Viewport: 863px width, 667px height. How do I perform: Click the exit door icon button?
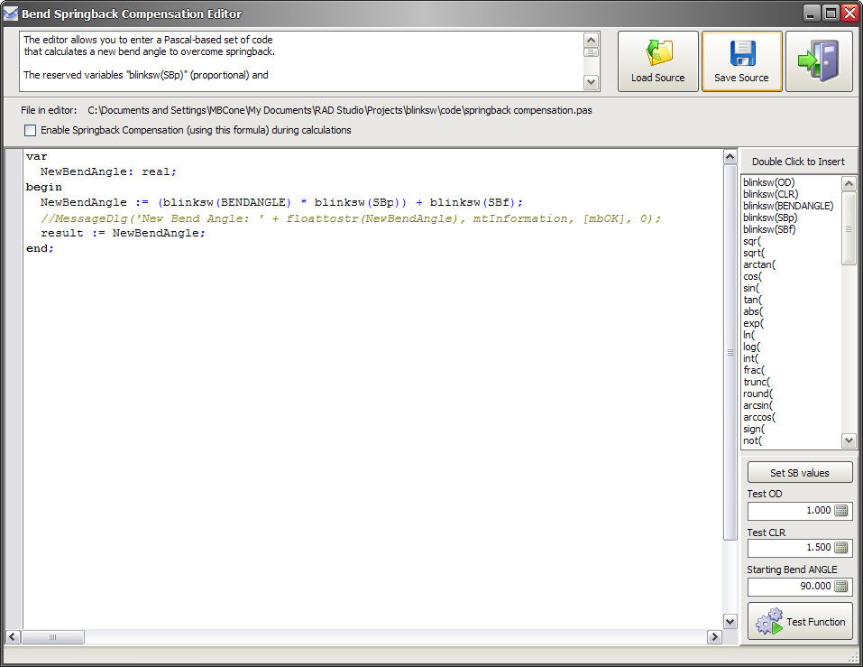818,61
